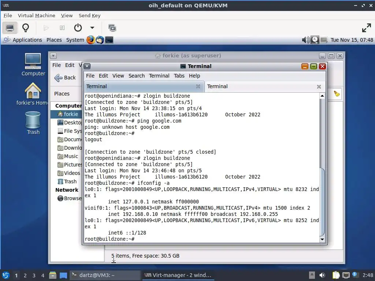
Task: Select Browse Network in sidebar
Action: coord(66,198)
